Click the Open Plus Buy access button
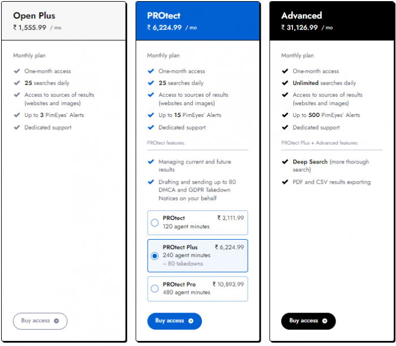This screenshot has height=346, width=396. (40, 321)
